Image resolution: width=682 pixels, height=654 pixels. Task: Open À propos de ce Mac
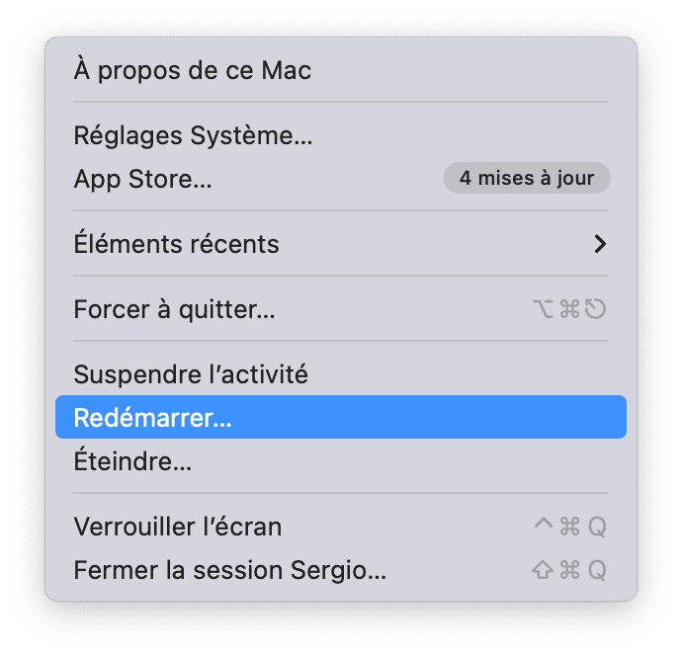tap(193, 71)
